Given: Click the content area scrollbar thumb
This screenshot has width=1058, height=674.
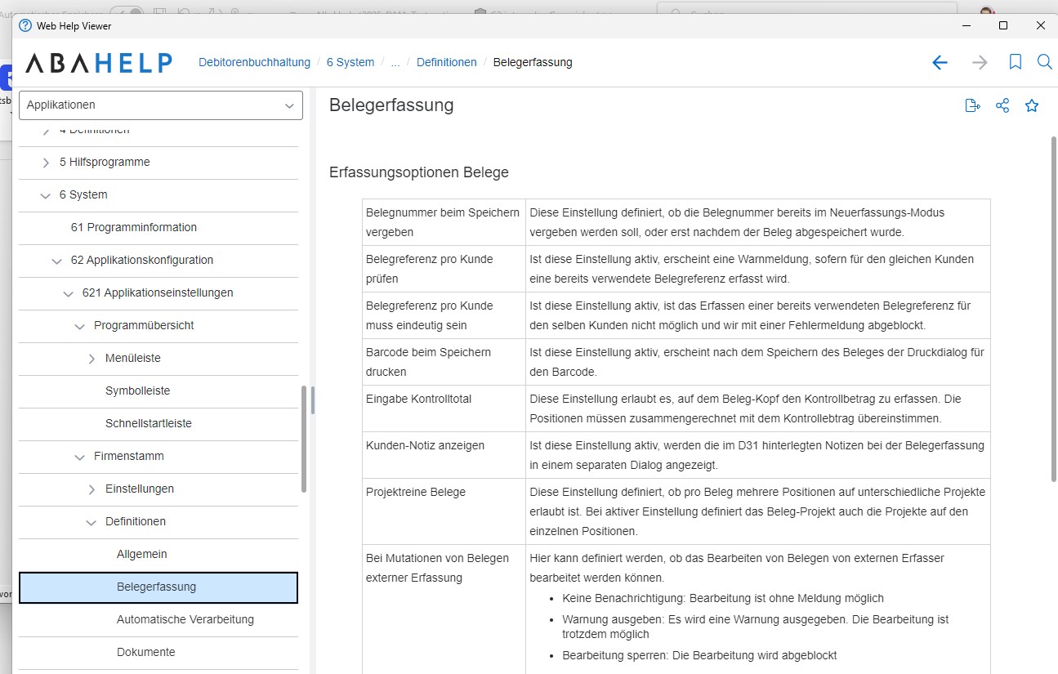Looking at the screenshot, I should tap(1053, 309).
